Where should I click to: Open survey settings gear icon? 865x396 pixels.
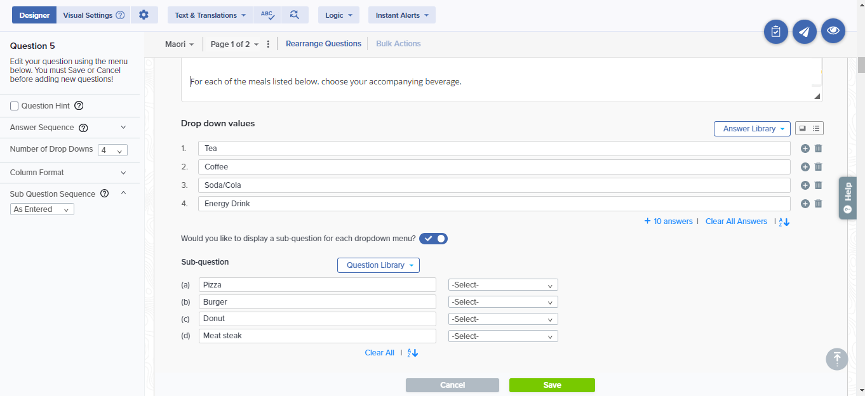pos(144,15)
